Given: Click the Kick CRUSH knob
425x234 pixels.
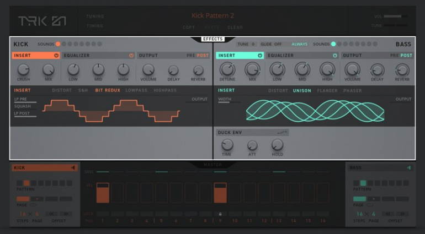Looking at the screenshot, I should click(x=23, y=69).
